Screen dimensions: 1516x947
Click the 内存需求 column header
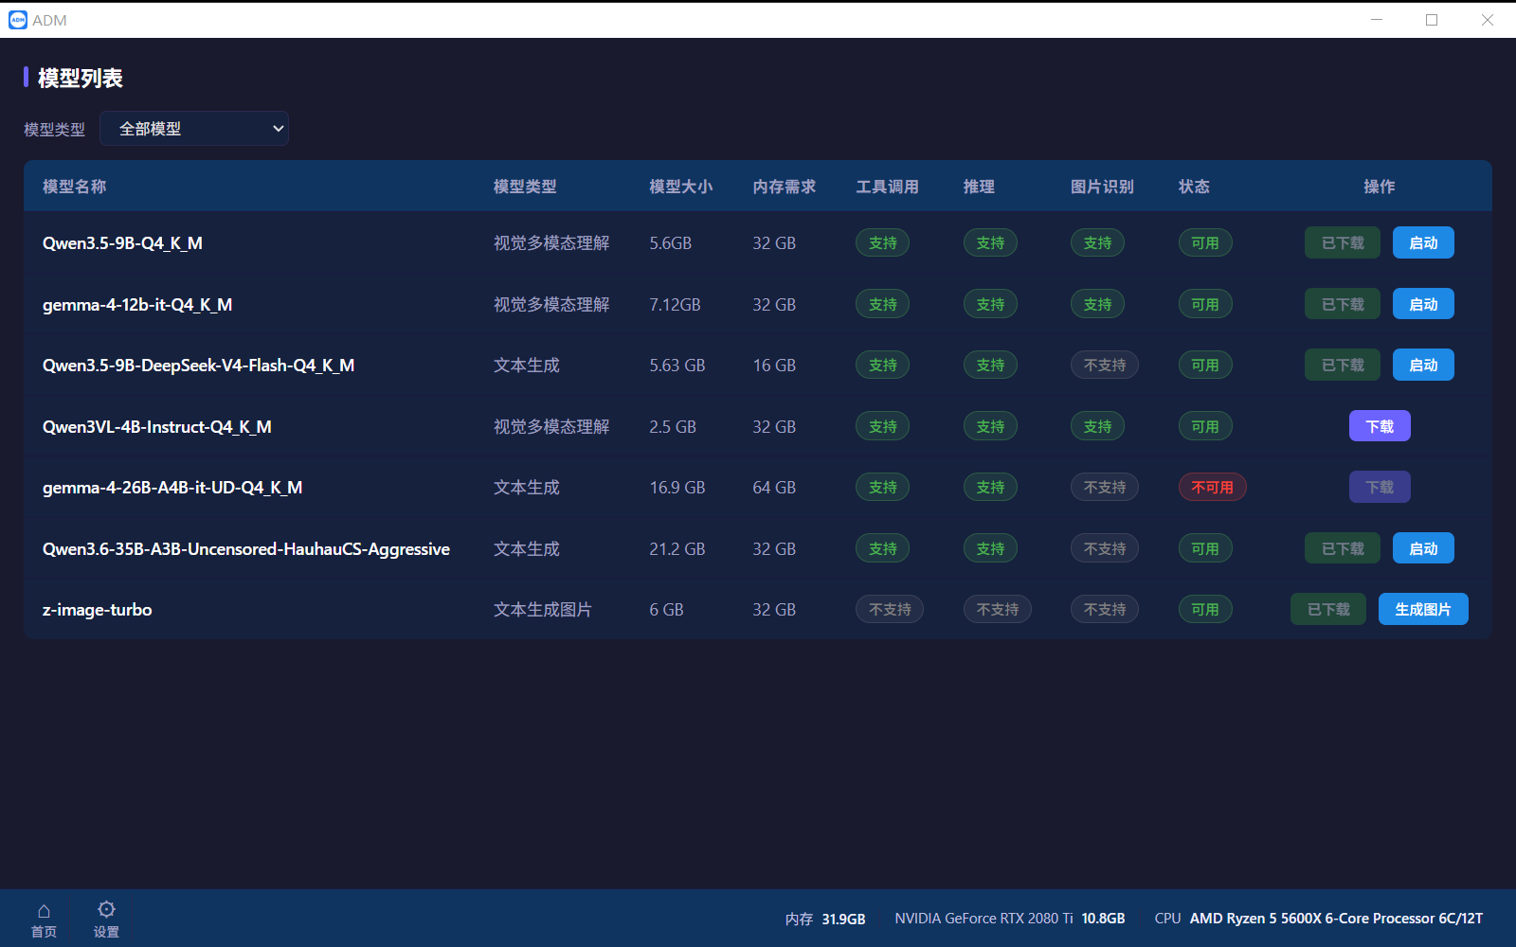coord(785,187)
